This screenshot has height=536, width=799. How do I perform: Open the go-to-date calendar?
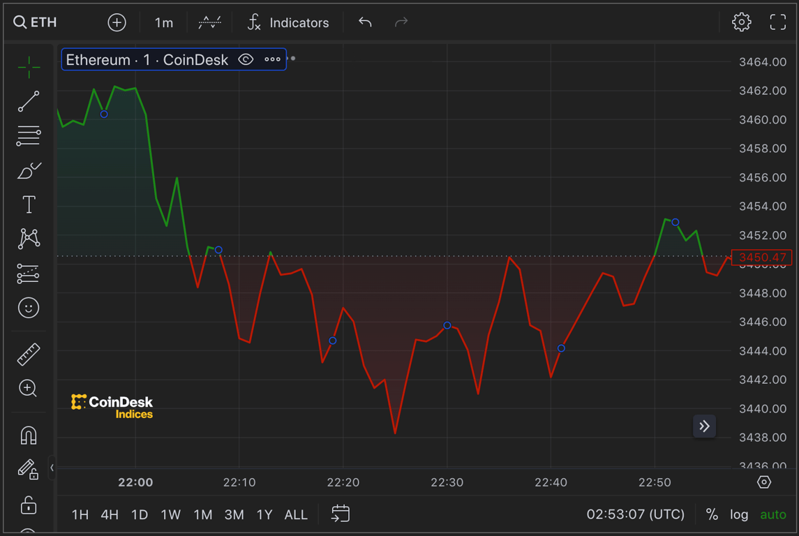pos(341,514)
